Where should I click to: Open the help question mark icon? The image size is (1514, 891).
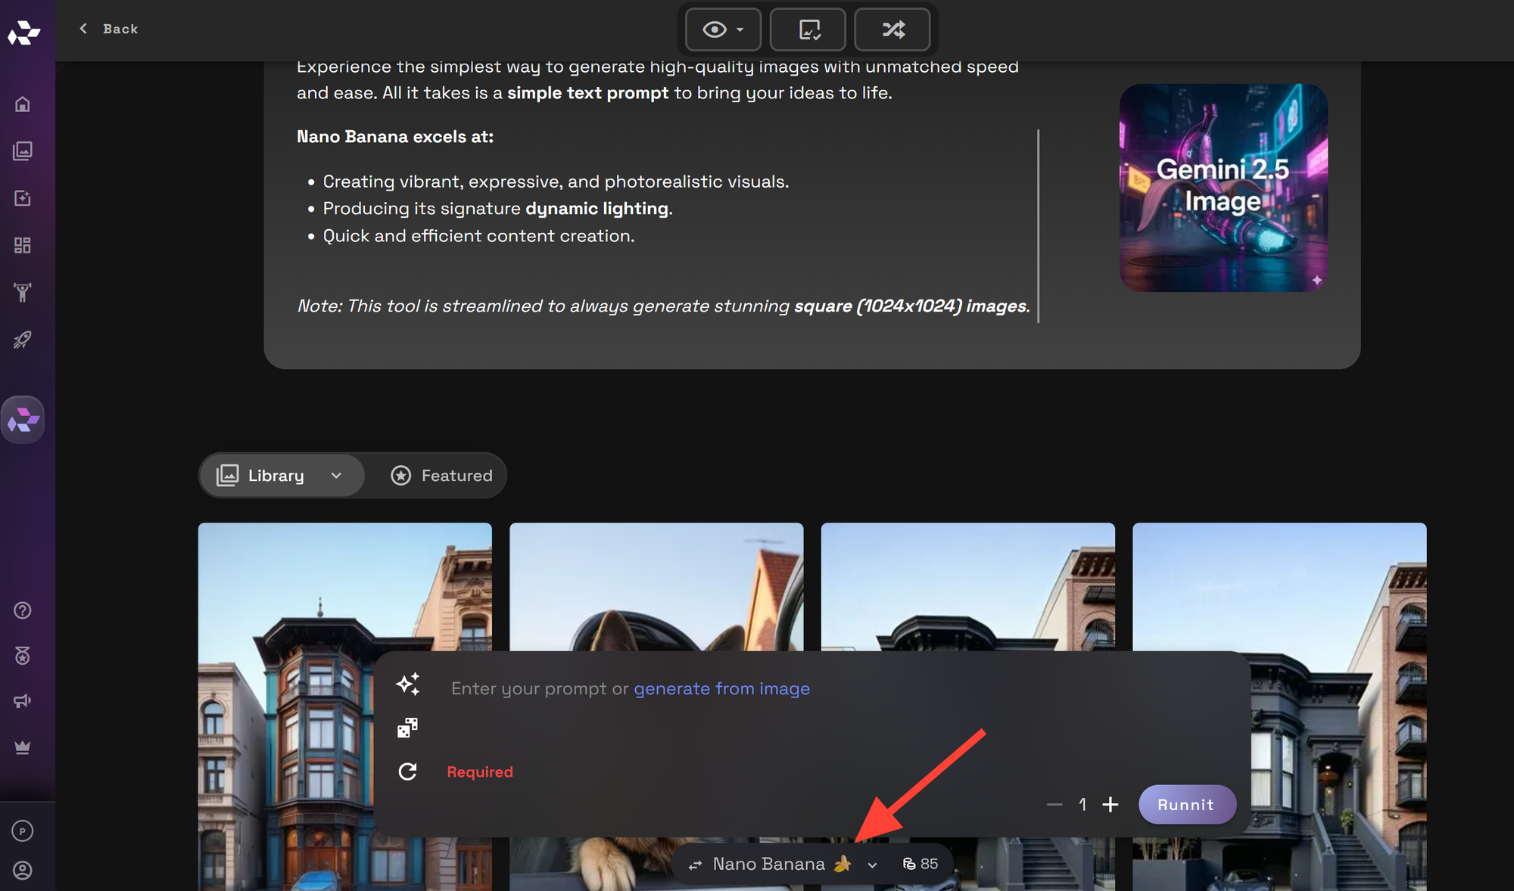click(x=23, y=610)
